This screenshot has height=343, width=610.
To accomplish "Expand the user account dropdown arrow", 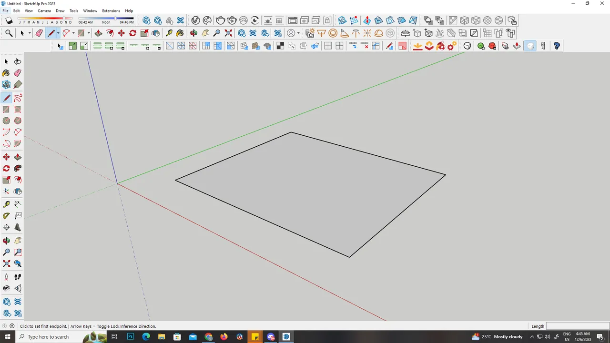I will (x=299, y=33).
